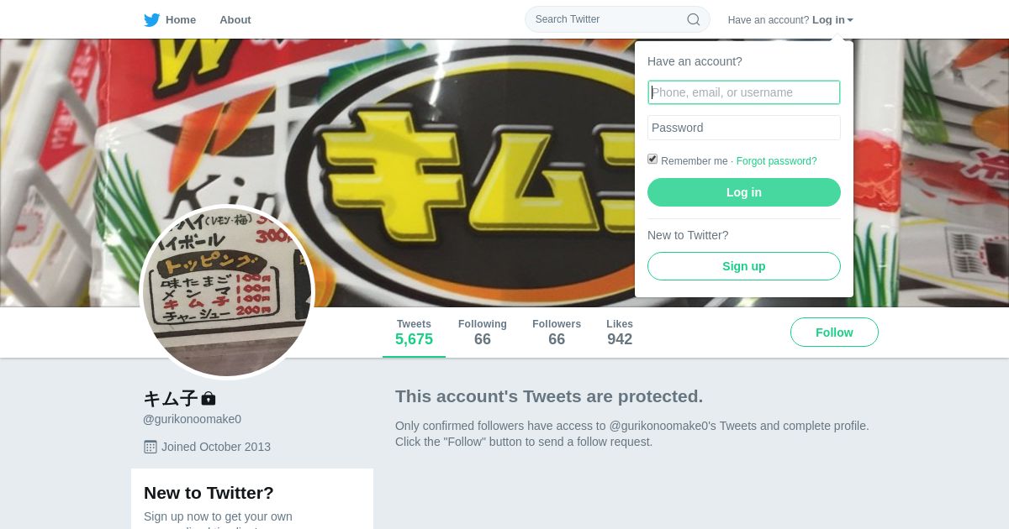Focus the Phone, email, or username field
Viewport: 1009px width, 529px height.
point(744,92)
